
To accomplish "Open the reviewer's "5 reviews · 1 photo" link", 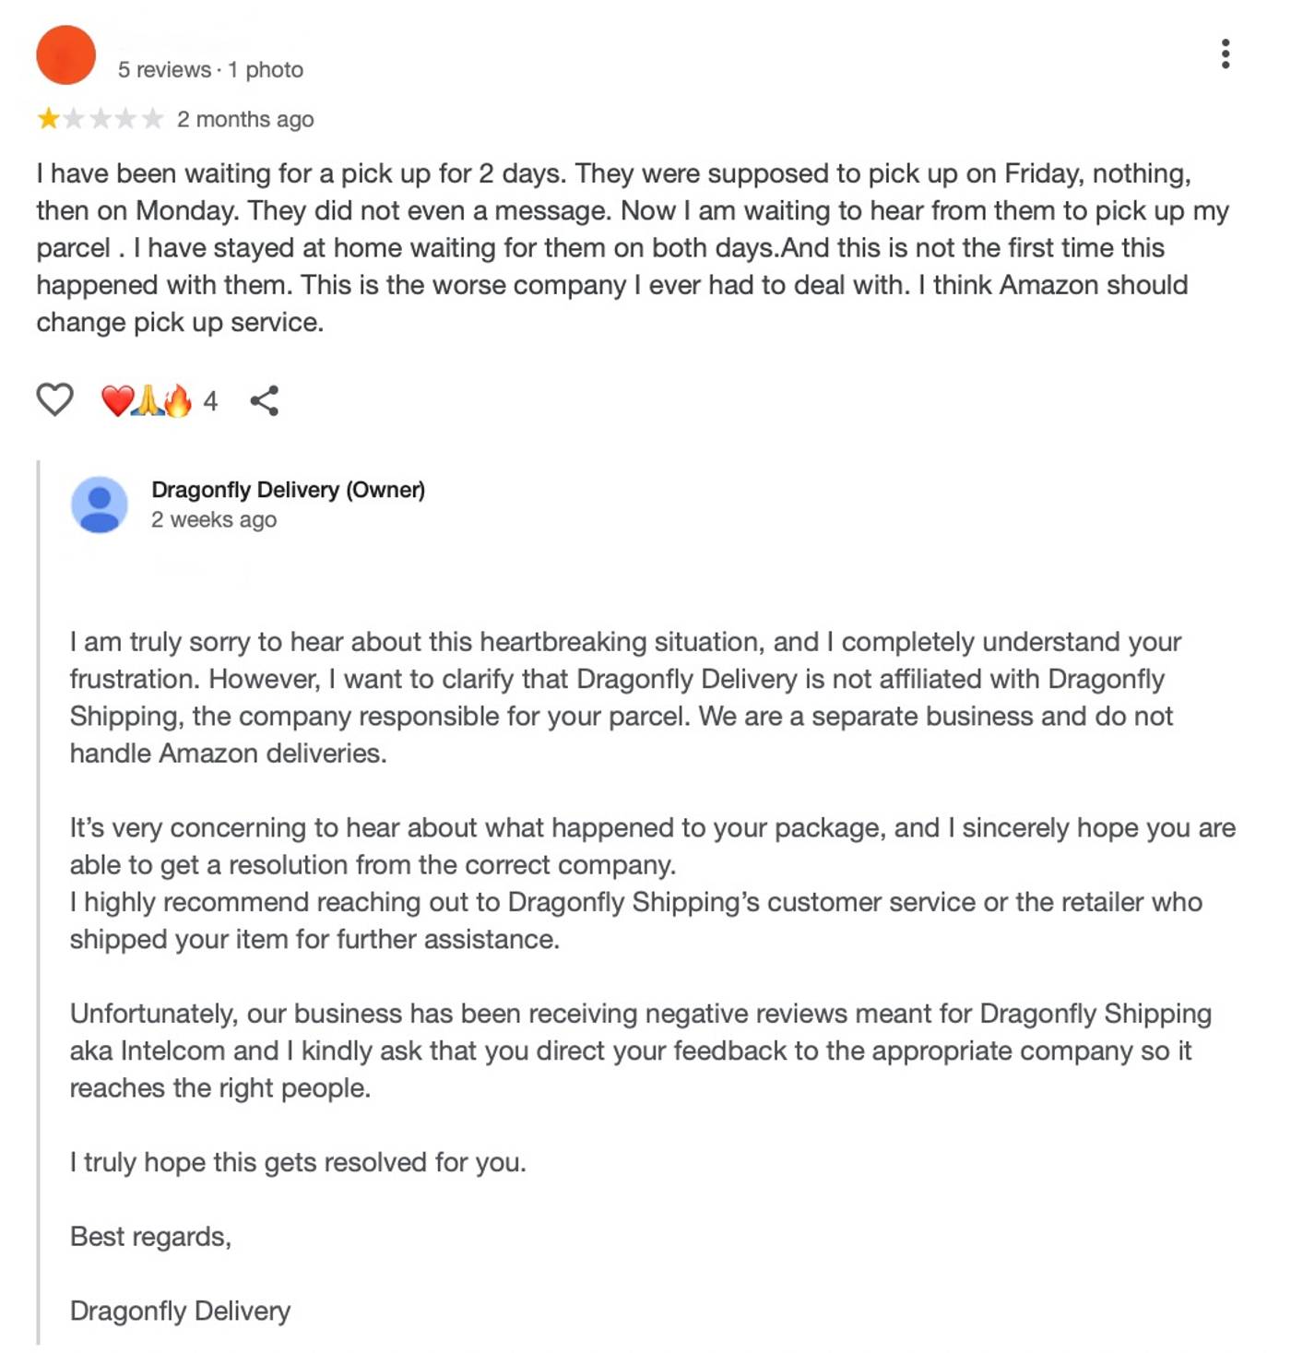I will click(x=210, y=70).
